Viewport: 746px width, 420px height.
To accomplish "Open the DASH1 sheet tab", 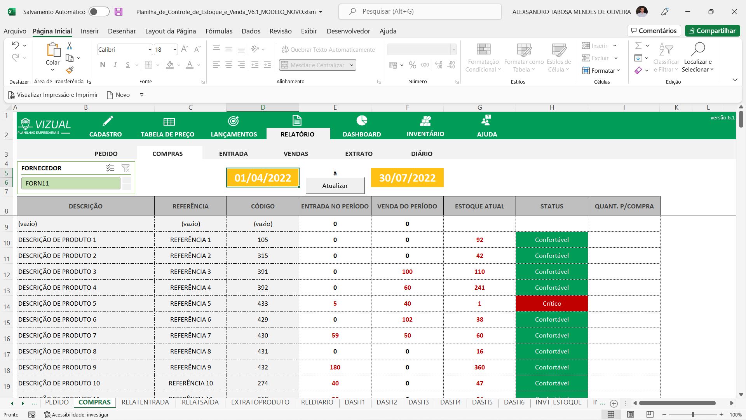I will pyautogui.click(x=354, y=402).
